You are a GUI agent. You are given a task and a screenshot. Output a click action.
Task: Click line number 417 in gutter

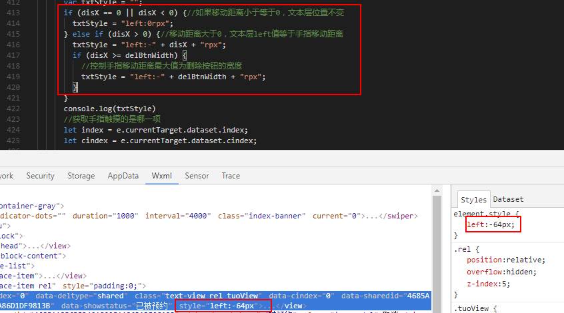13,55
